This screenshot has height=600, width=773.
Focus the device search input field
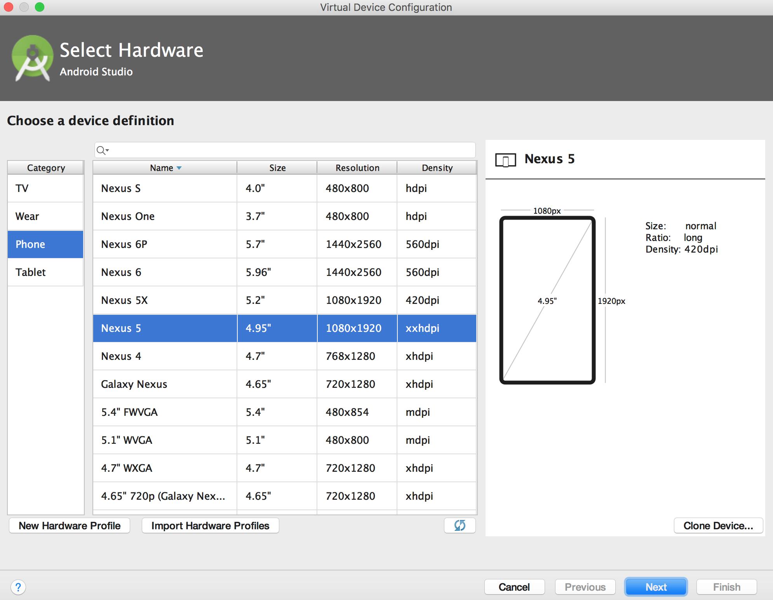coord(285,150)
